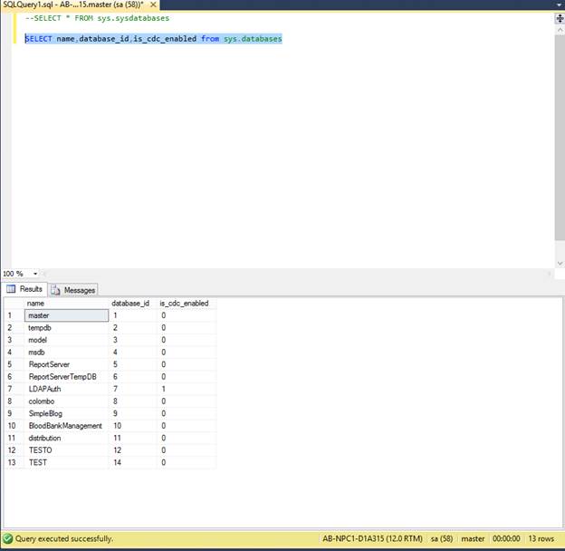
Task: Click the editor vertical scrollbar thumb
Action: coord(560,137)
